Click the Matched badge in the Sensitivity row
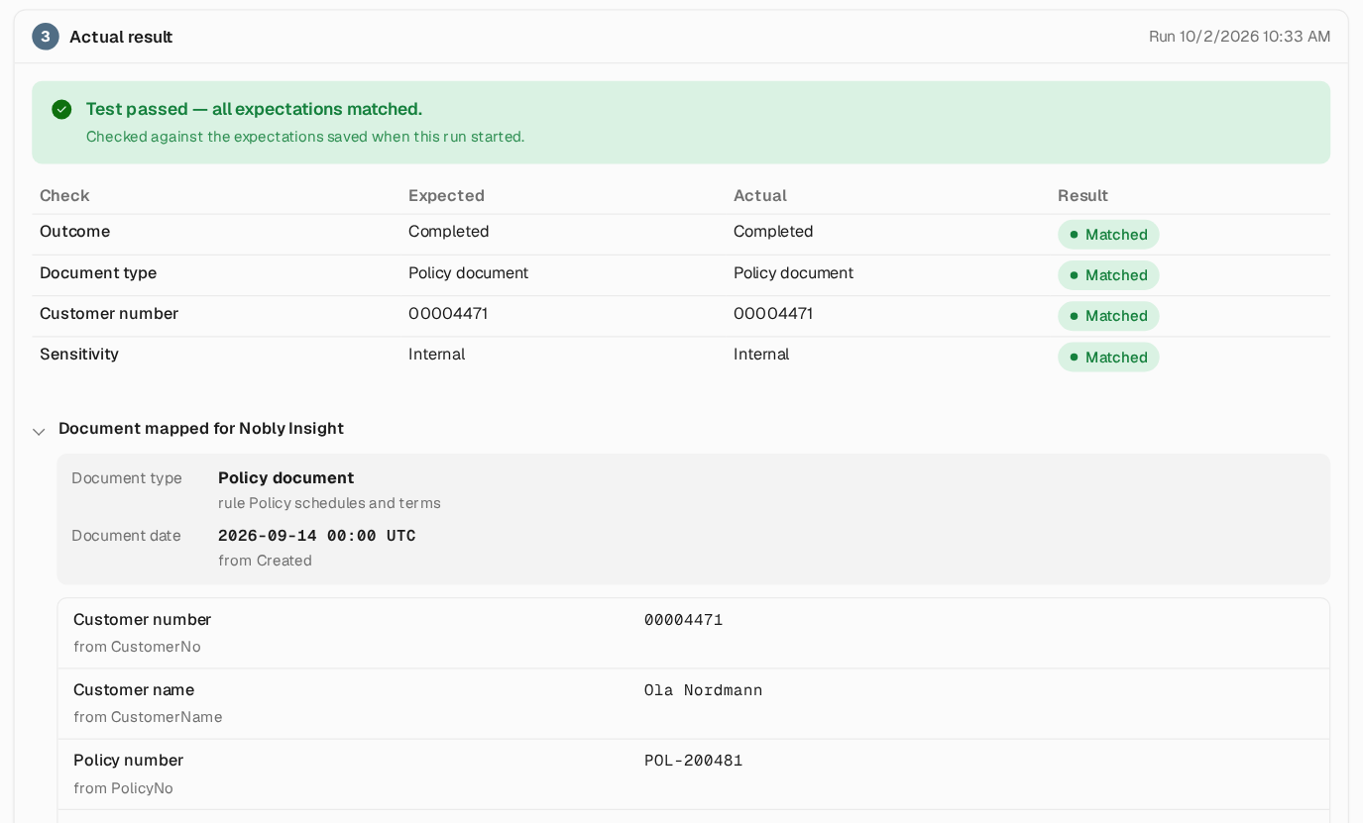The image size is (1363, 823). (1108, 358)
